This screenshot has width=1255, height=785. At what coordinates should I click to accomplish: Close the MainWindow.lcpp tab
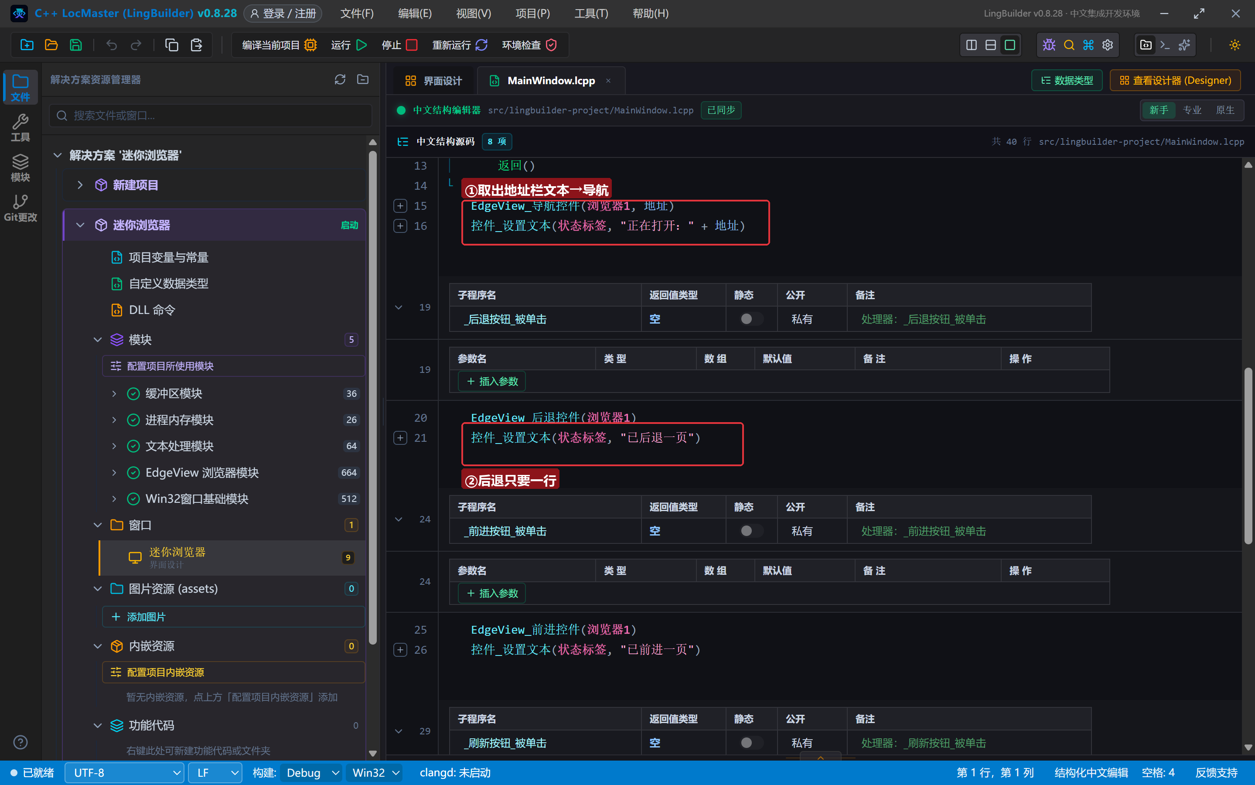coord(608,81)
